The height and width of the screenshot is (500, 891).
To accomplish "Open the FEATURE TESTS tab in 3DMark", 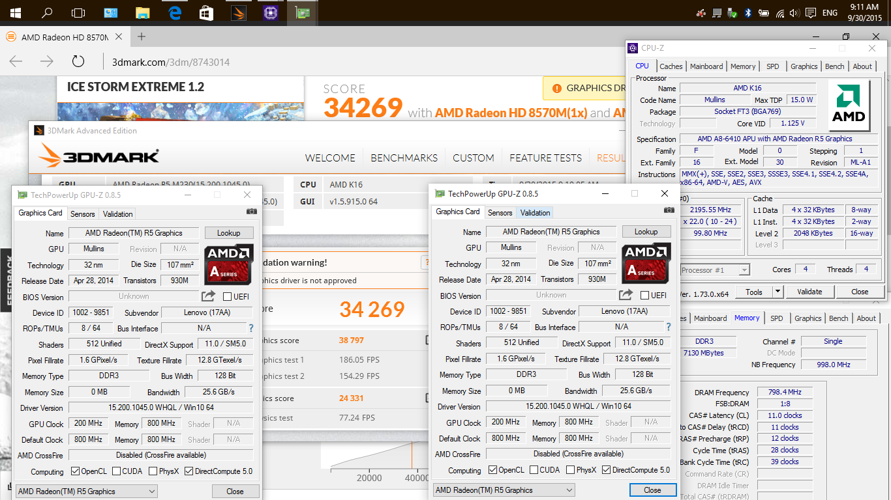I will click(x=545, y=158).
